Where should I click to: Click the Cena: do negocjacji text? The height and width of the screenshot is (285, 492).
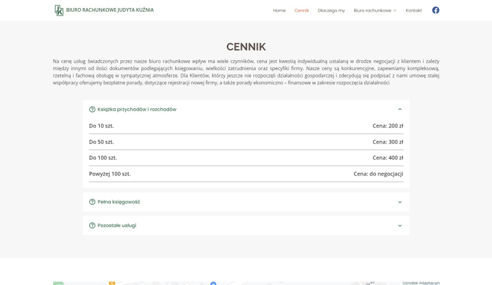378,174
